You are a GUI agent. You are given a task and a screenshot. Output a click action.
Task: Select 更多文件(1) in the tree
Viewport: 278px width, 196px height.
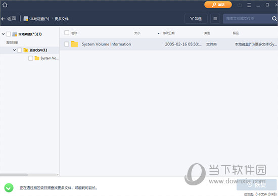(x=38, y=50)
